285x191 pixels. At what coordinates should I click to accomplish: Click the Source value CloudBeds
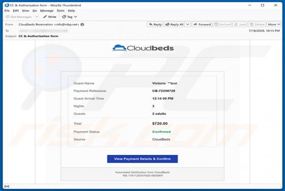161,139
